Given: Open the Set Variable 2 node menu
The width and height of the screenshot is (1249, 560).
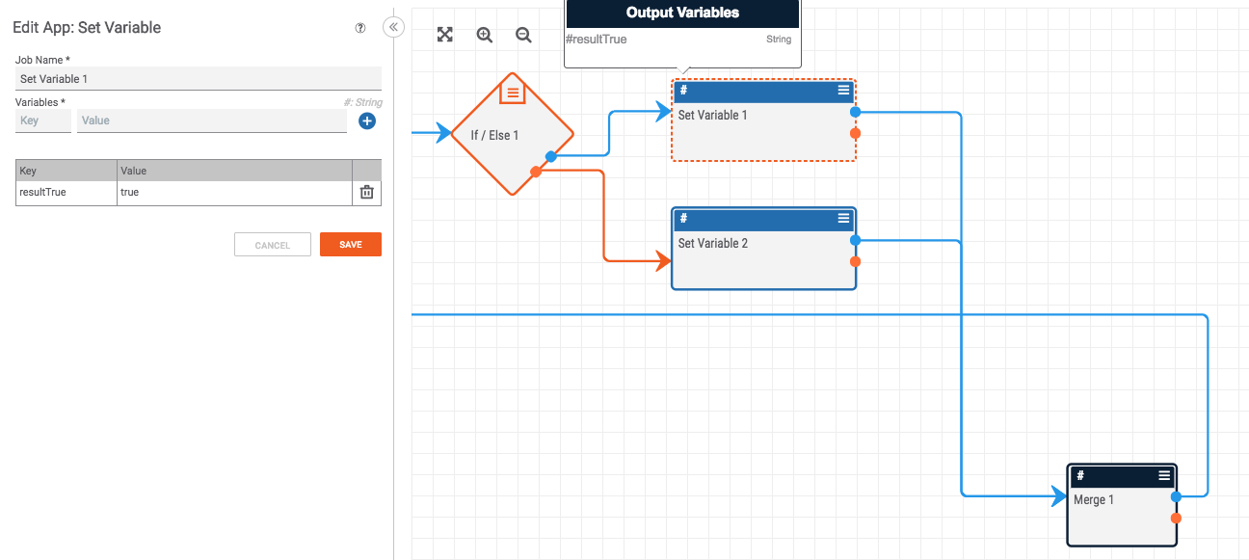Looking at the screenshot, I should click(x=843, y=218).
